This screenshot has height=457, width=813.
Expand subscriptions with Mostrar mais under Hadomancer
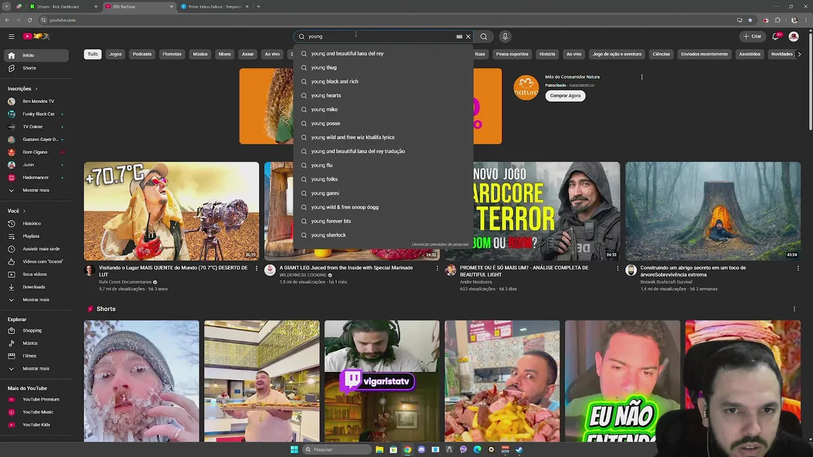click(37, 190)
